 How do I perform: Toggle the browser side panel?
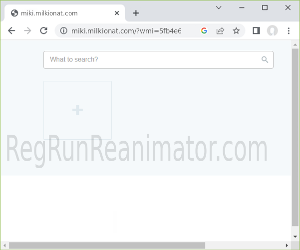click(x=256, y=31)
